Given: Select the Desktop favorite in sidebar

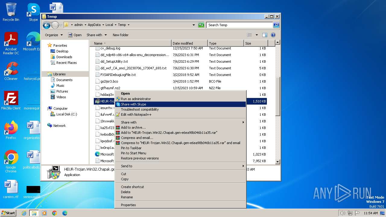Looking at the screenshot, I should [x=62, y=51].
